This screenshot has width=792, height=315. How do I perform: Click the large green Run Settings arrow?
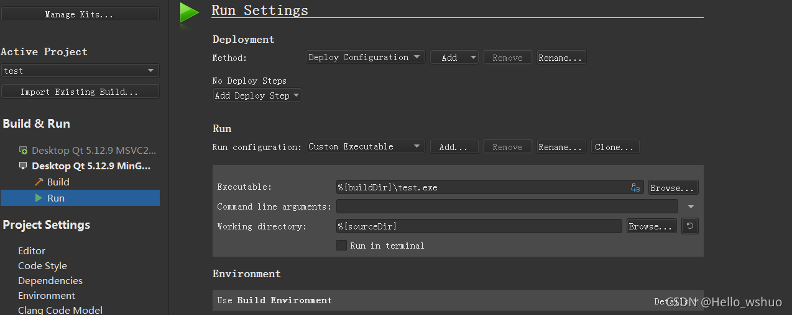[x=189, y=12]
